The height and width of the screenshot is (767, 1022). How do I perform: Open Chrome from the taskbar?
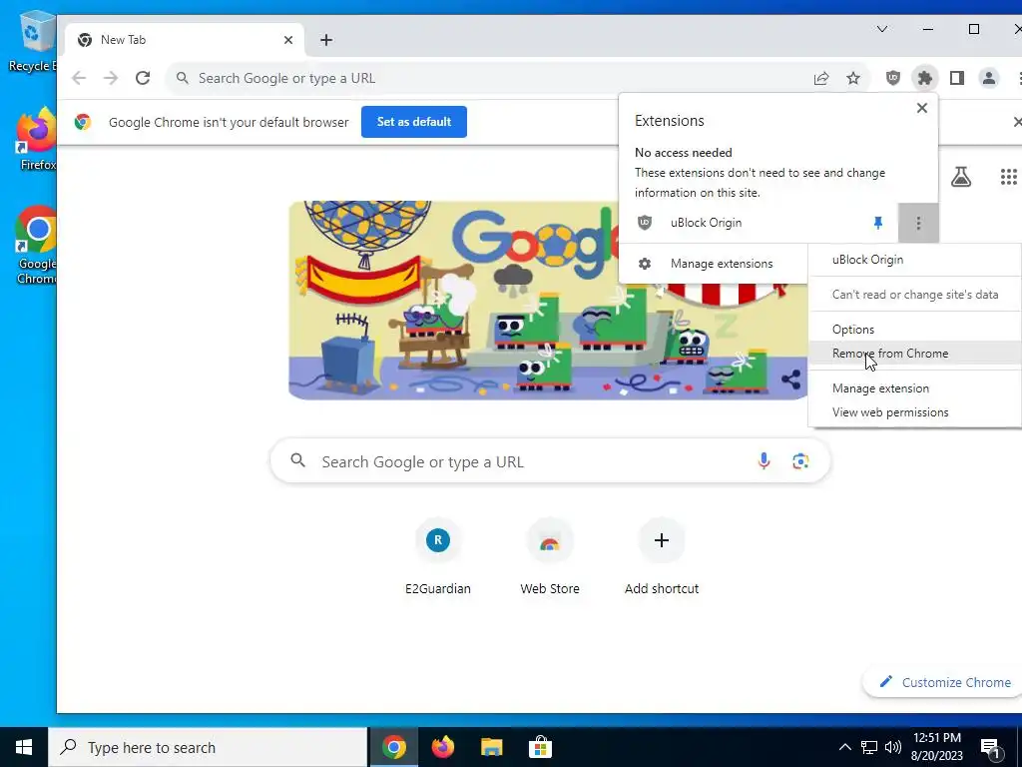click(x=394, y=747)
